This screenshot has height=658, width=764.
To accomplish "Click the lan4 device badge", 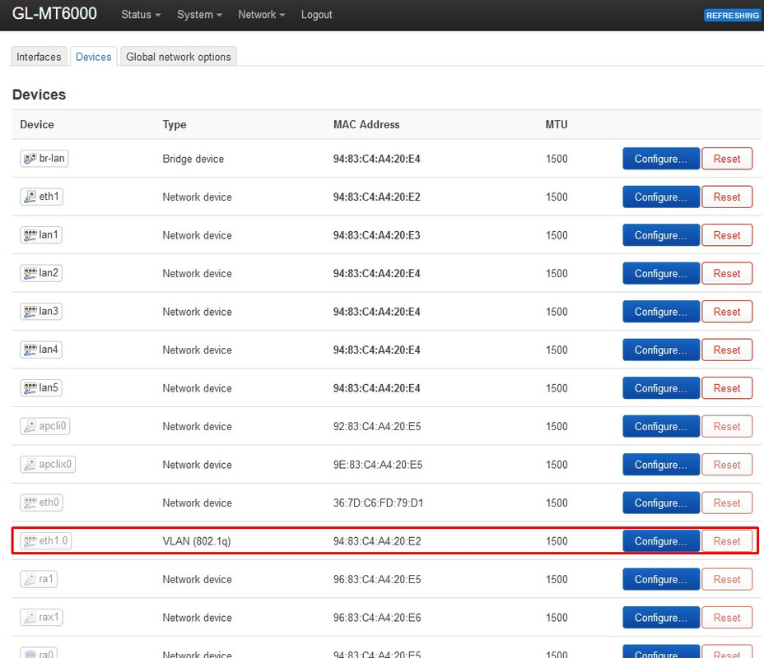I will [41, 350].
